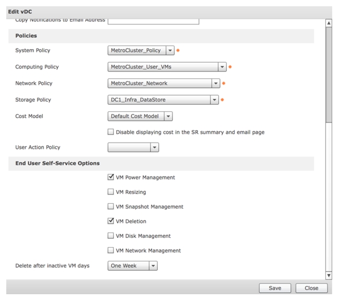Click the Storage Policy label

point(33,100)
